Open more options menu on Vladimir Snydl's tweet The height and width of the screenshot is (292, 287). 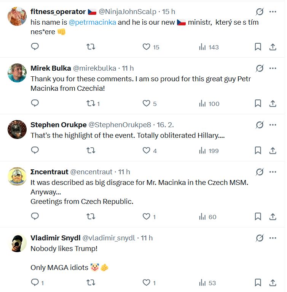pos(273,238)
